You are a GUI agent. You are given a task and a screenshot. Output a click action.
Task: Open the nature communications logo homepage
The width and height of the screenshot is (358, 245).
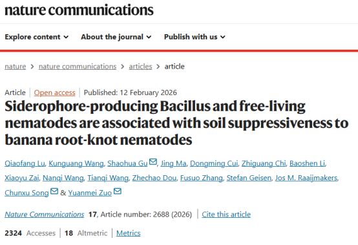click(x=79, y=10)
